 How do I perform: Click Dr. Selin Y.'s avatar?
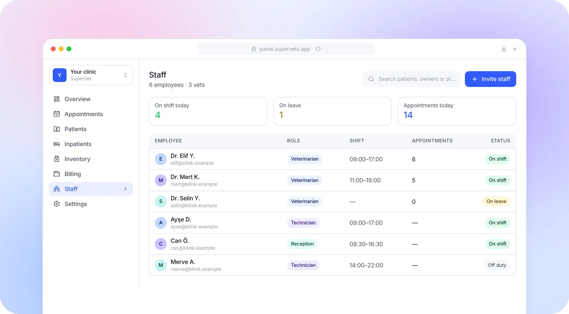(161, 201)
